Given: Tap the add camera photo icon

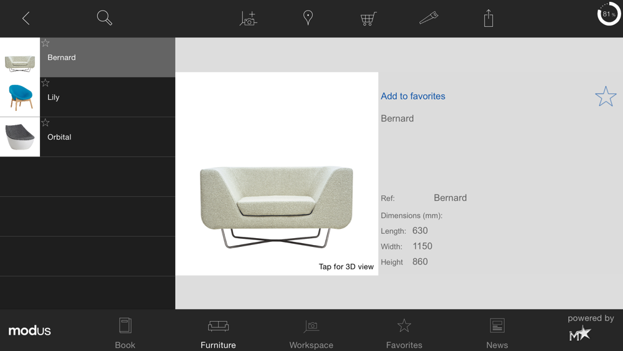Looking at the screenshot, I should click(249, 18).
